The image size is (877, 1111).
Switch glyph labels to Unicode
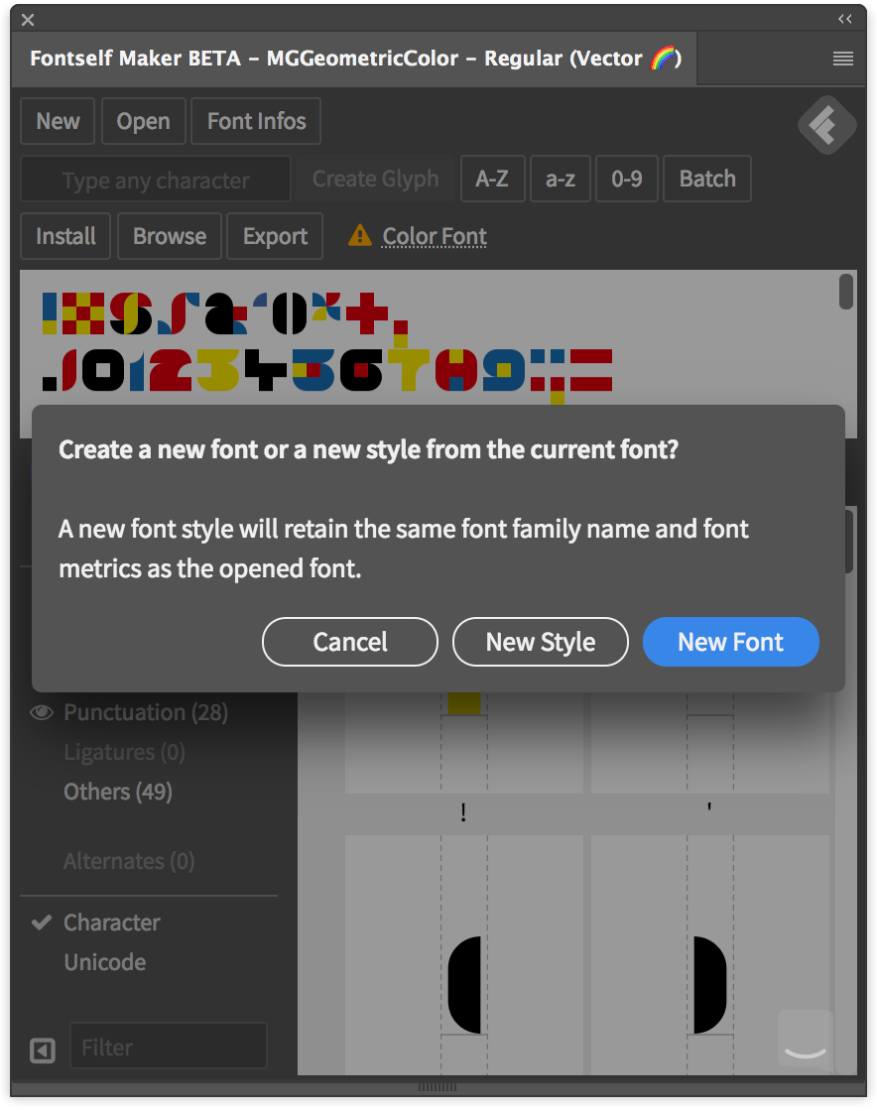point(105,962)
